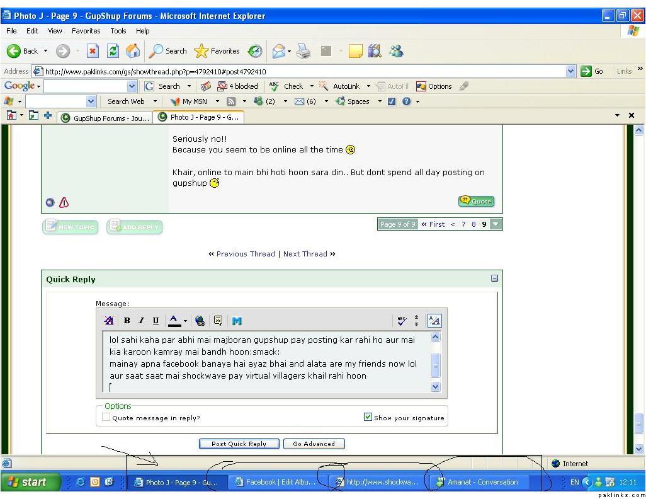Toggle the editor mode switch icon
The width and height of the screenshot is (646, 499).
pyautogui.click(x=434, y=321)
